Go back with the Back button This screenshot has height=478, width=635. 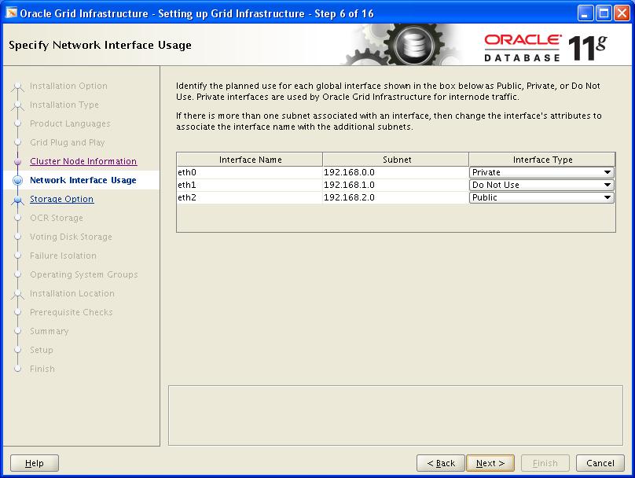tap(441, 463)
